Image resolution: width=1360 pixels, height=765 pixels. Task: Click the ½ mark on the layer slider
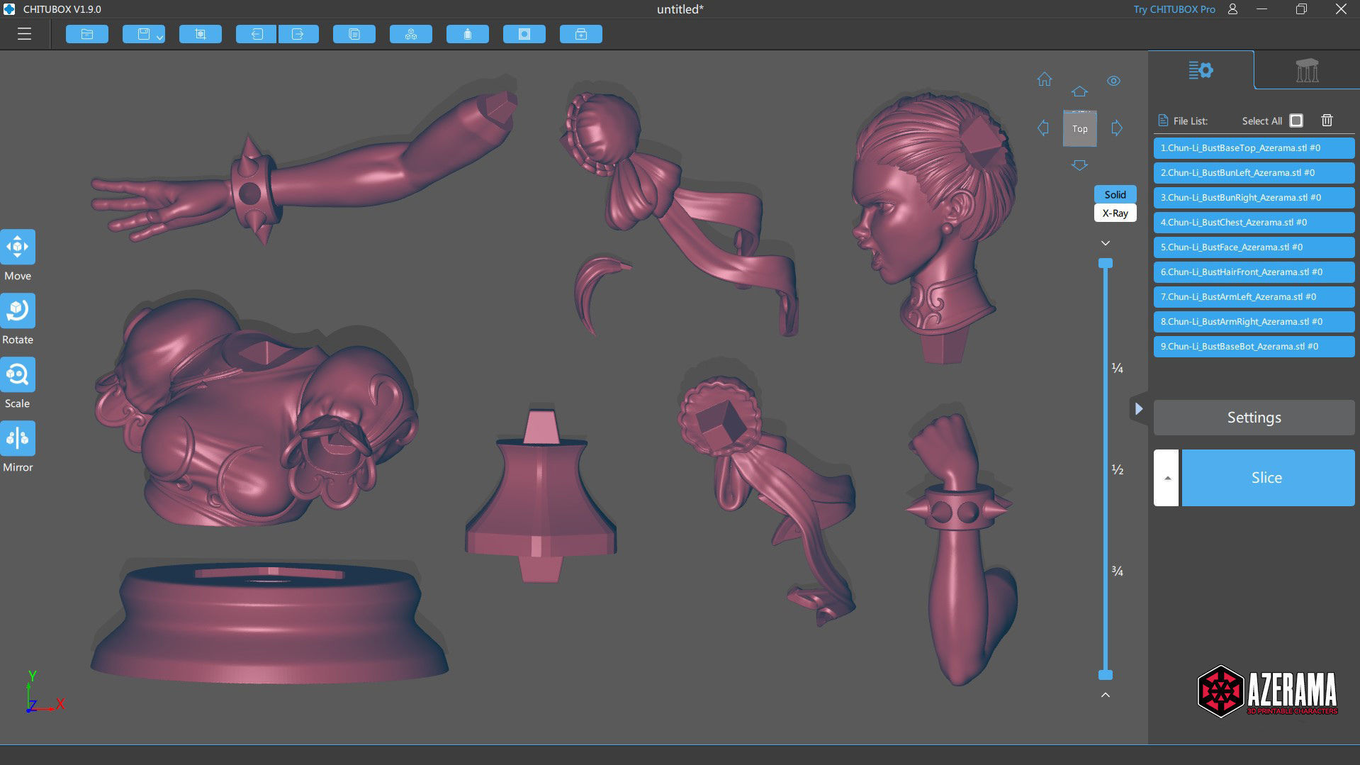click(x=1117, y=469)
